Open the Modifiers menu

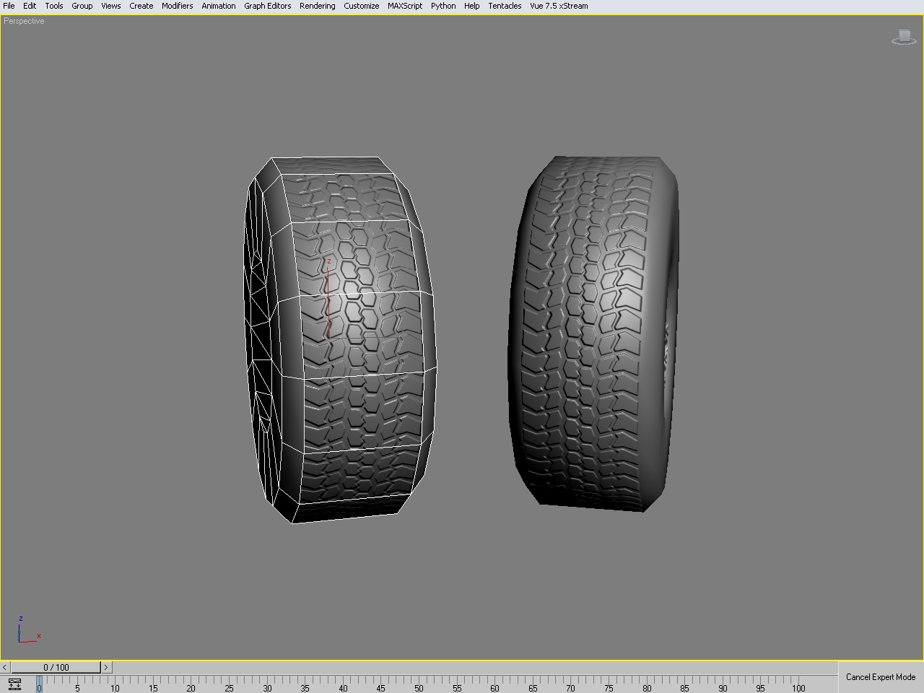pos(177,6)
